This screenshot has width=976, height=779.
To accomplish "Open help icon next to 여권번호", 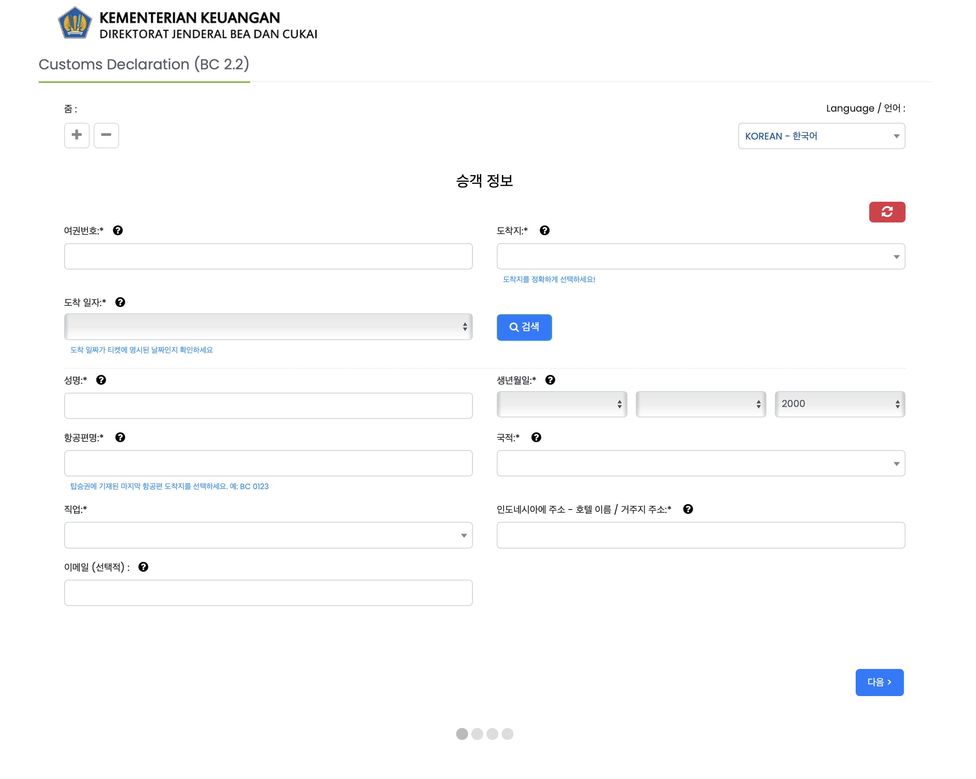I will (x=118, y=231).
